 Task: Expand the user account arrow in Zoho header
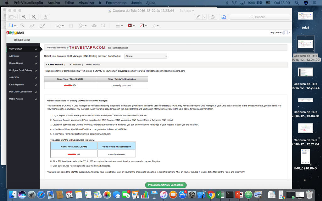[x=289, y=33]
